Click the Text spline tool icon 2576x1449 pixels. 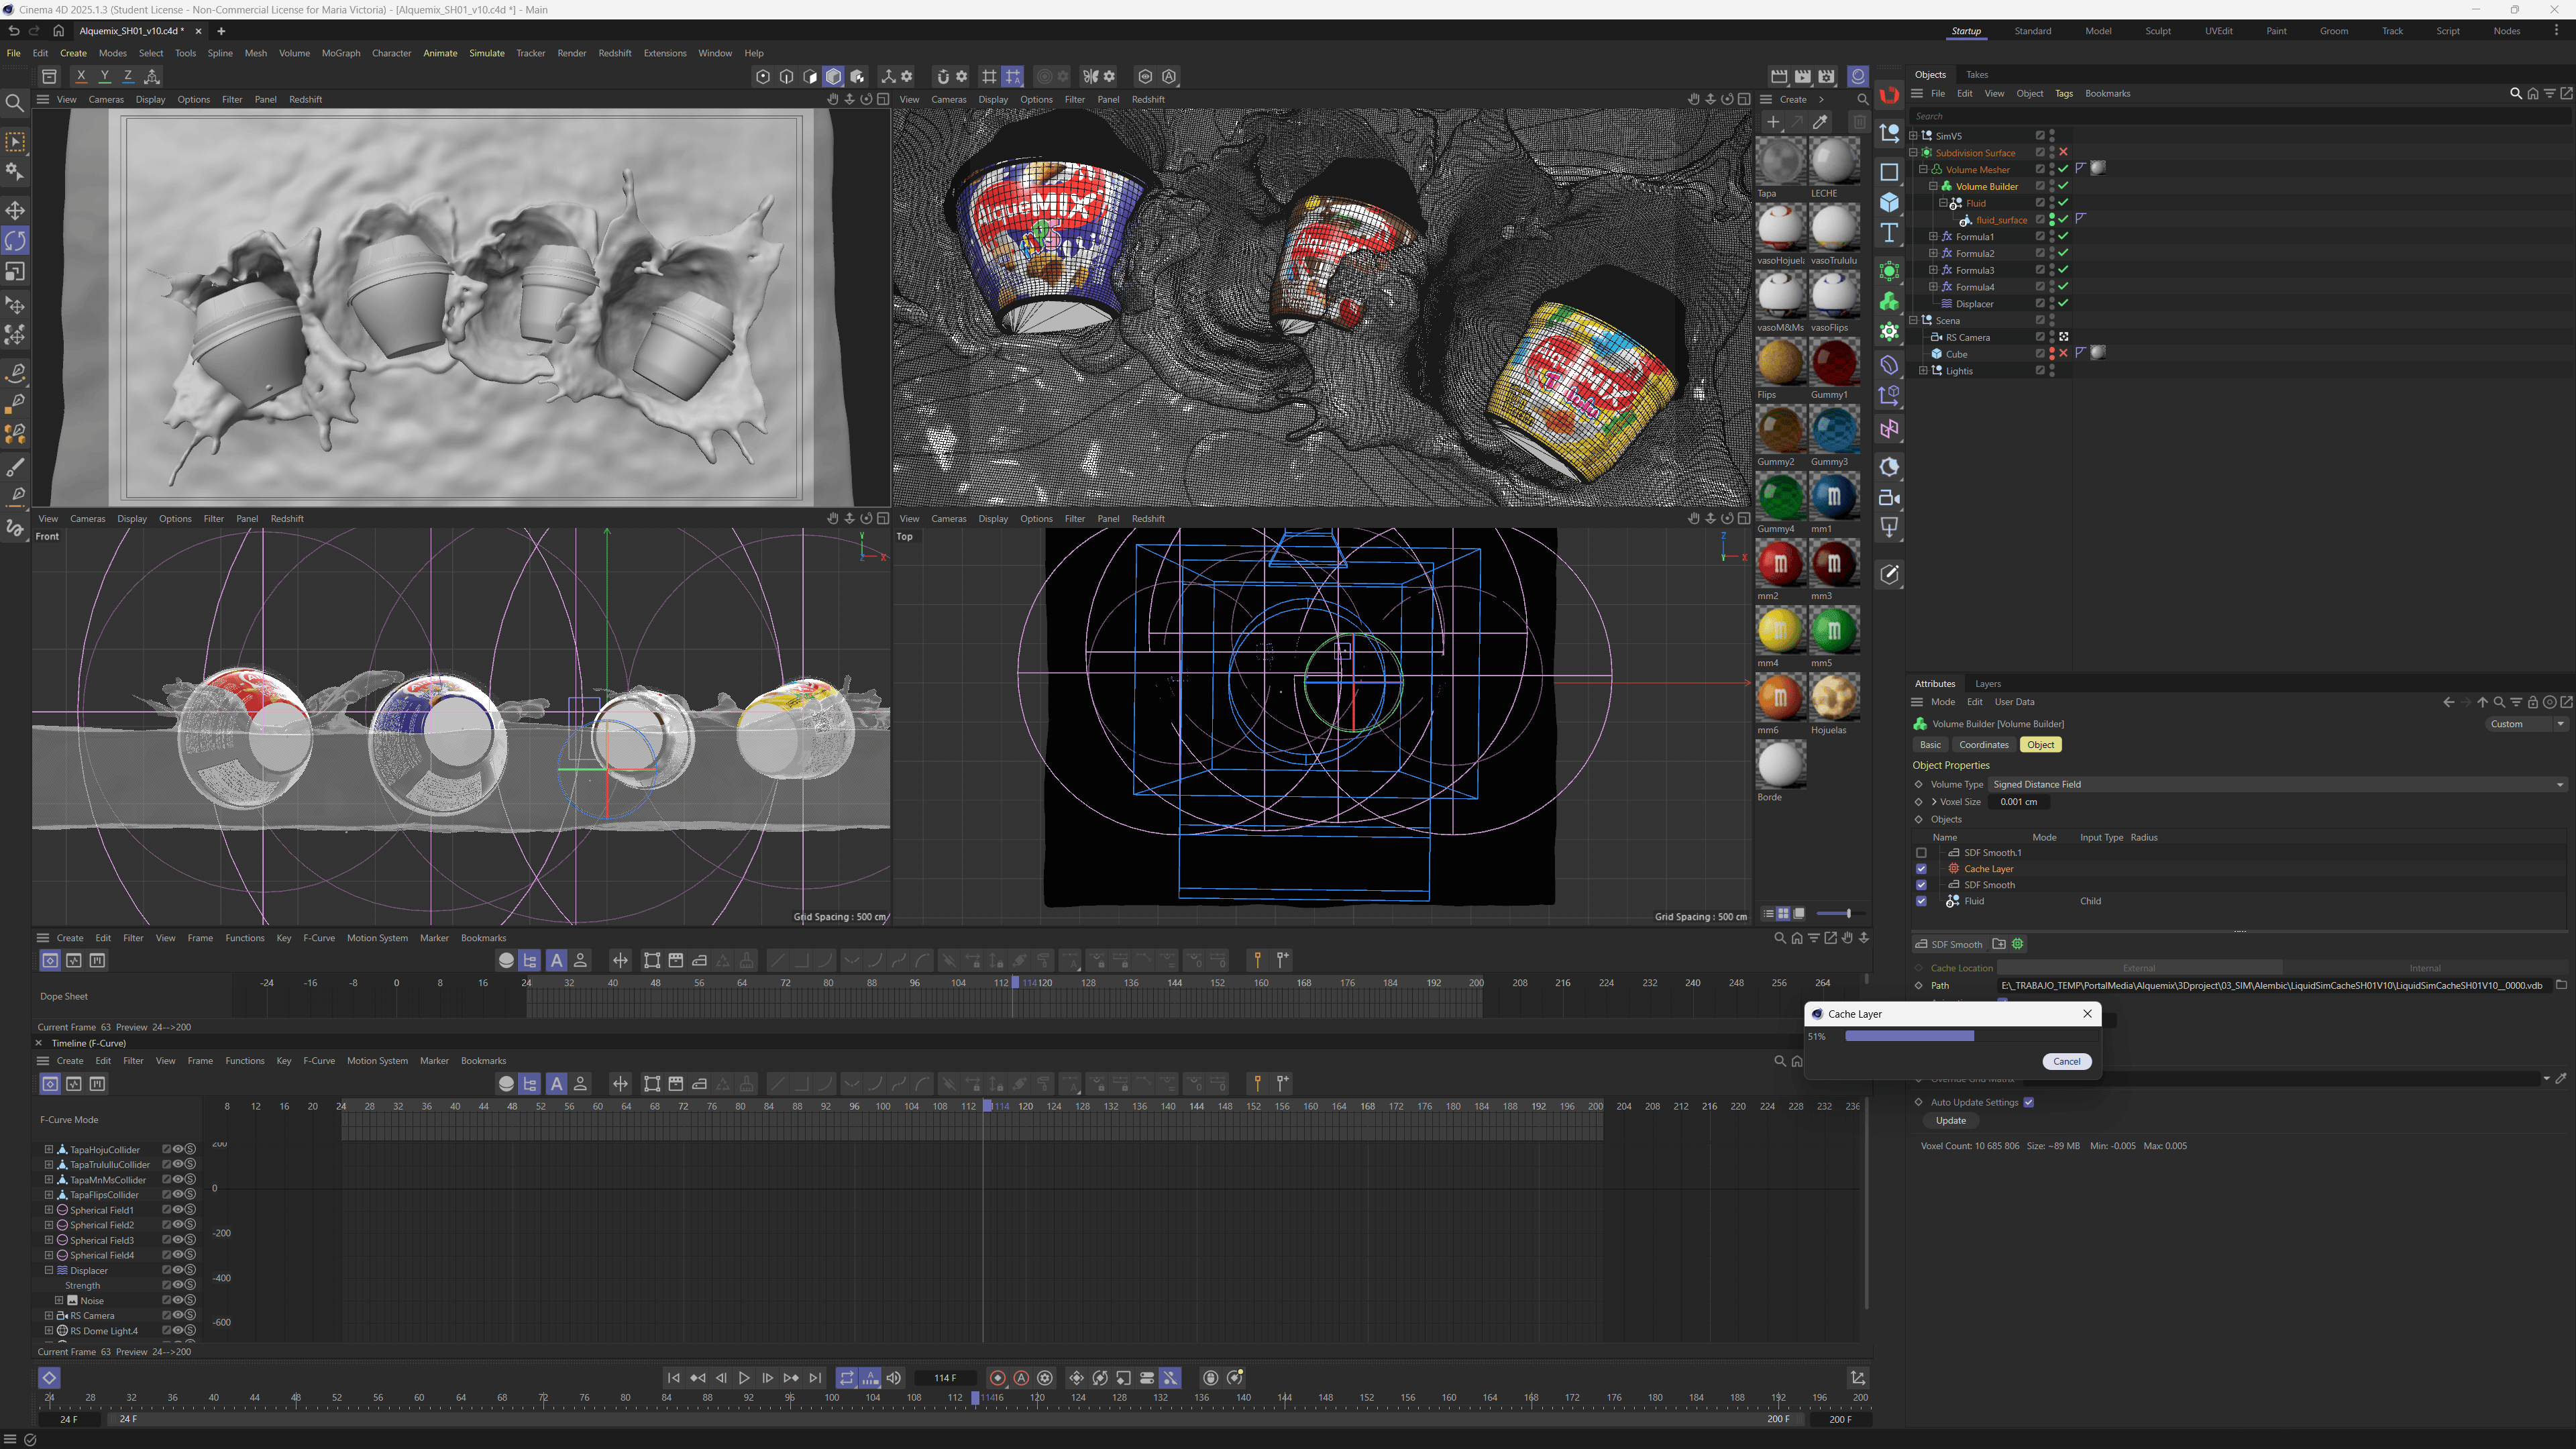[1889, 234]
